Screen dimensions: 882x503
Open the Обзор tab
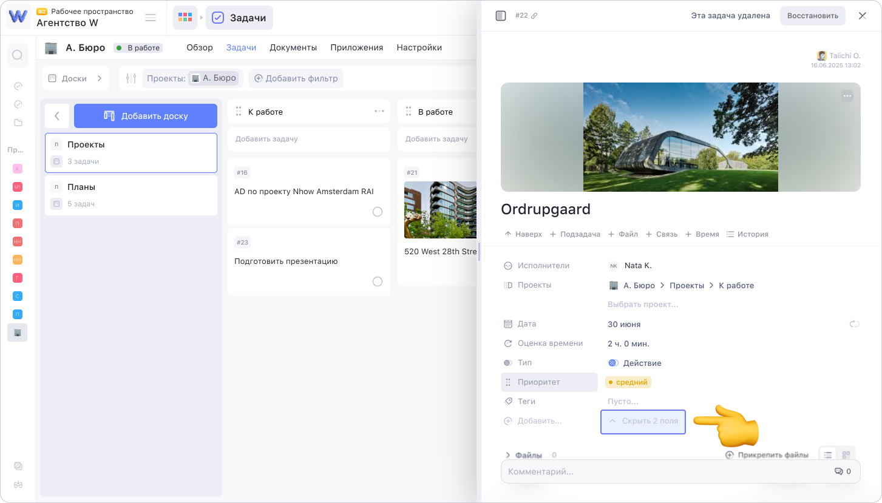pyautogui.click(x=200, y=47)
